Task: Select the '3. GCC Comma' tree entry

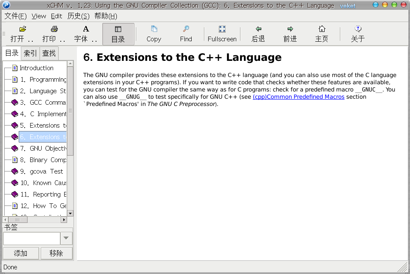Action: click(x=43, y=103)
